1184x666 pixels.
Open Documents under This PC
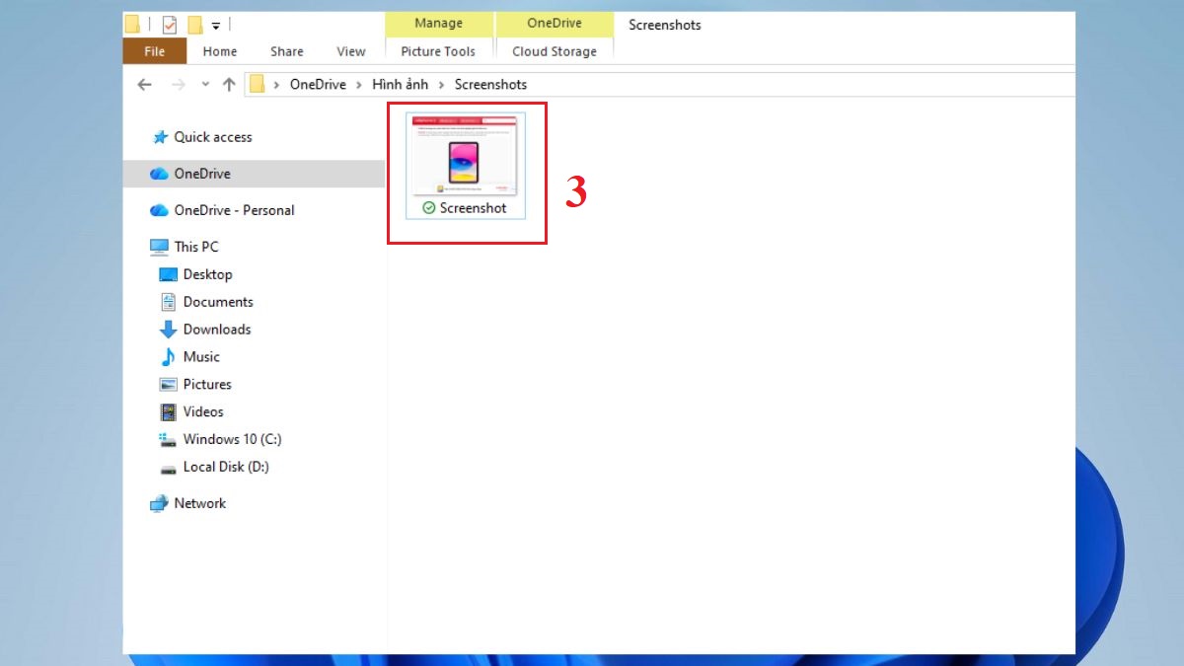(x=218, y=302)
